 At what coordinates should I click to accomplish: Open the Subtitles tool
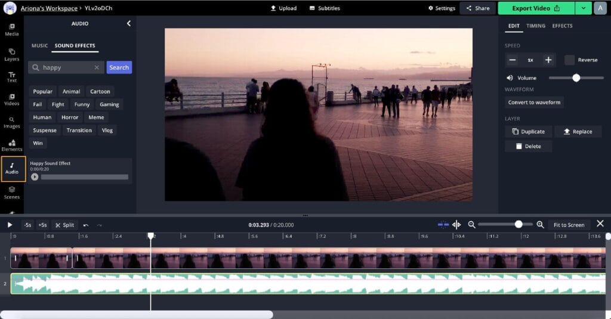[x=325, y=8]
